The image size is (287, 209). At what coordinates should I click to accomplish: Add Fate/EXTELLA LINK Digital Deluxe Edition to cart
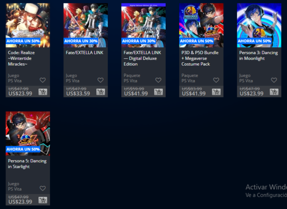(x=158, y=92)
